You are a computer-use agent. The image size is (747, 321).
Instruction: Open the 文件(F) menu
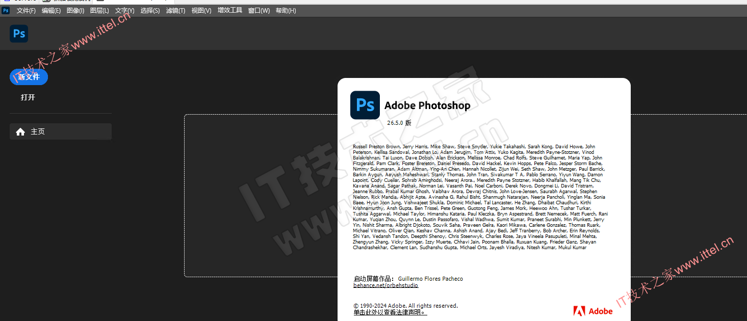[26, 11]
